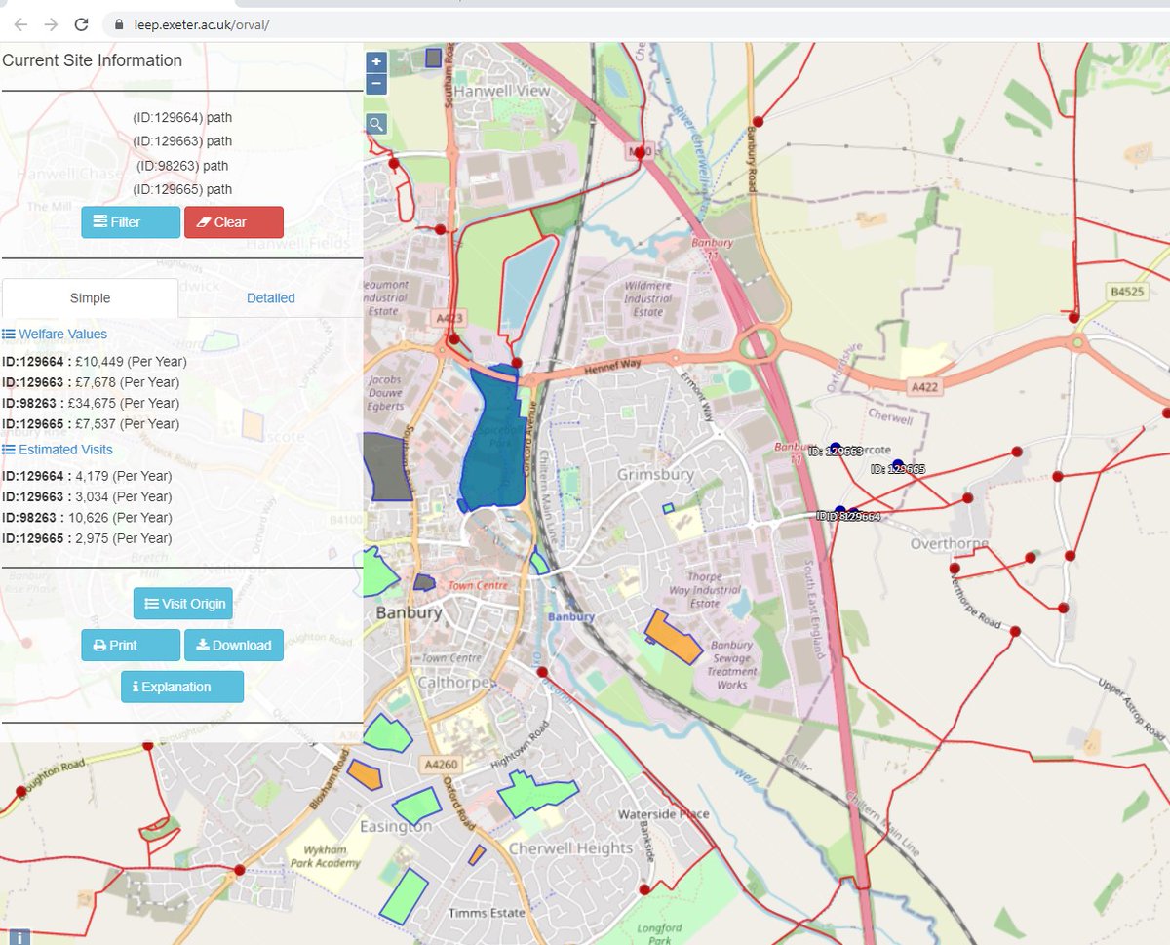Click the green polygon above Timms Estate
The image size is (1170, 945).
tap(404, 896)
